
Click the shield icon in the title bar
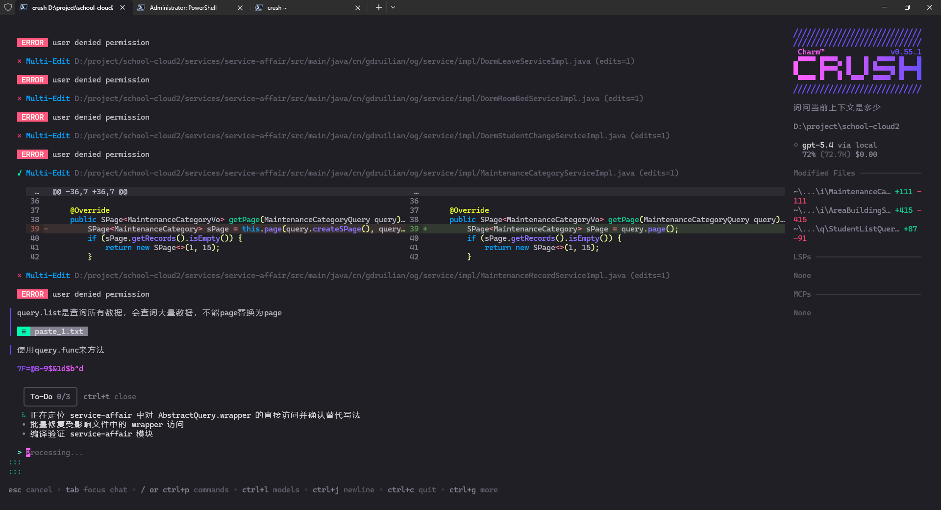click(x=8, y=7)
